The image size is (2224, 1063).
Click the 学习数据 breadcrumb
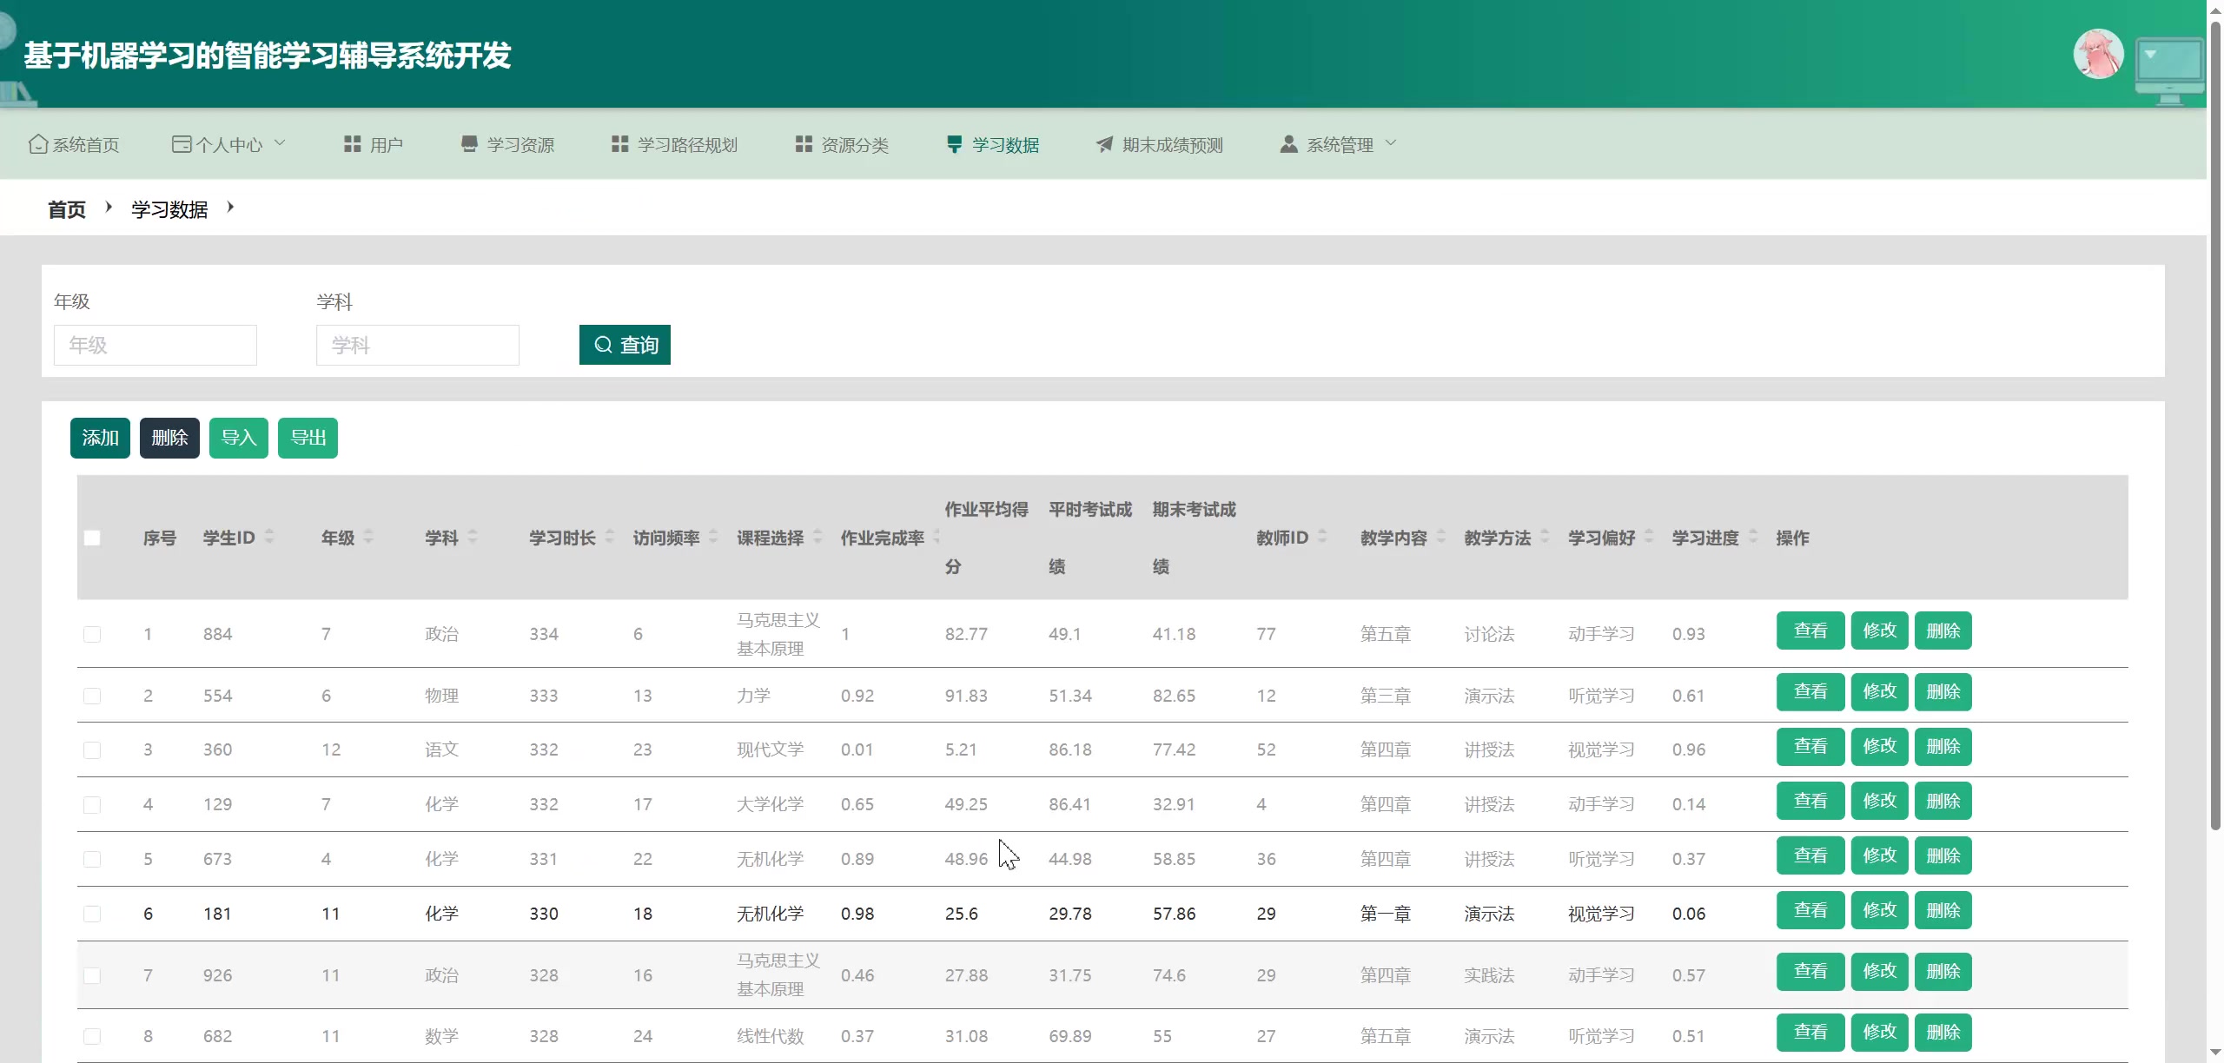tap(169, 209)
